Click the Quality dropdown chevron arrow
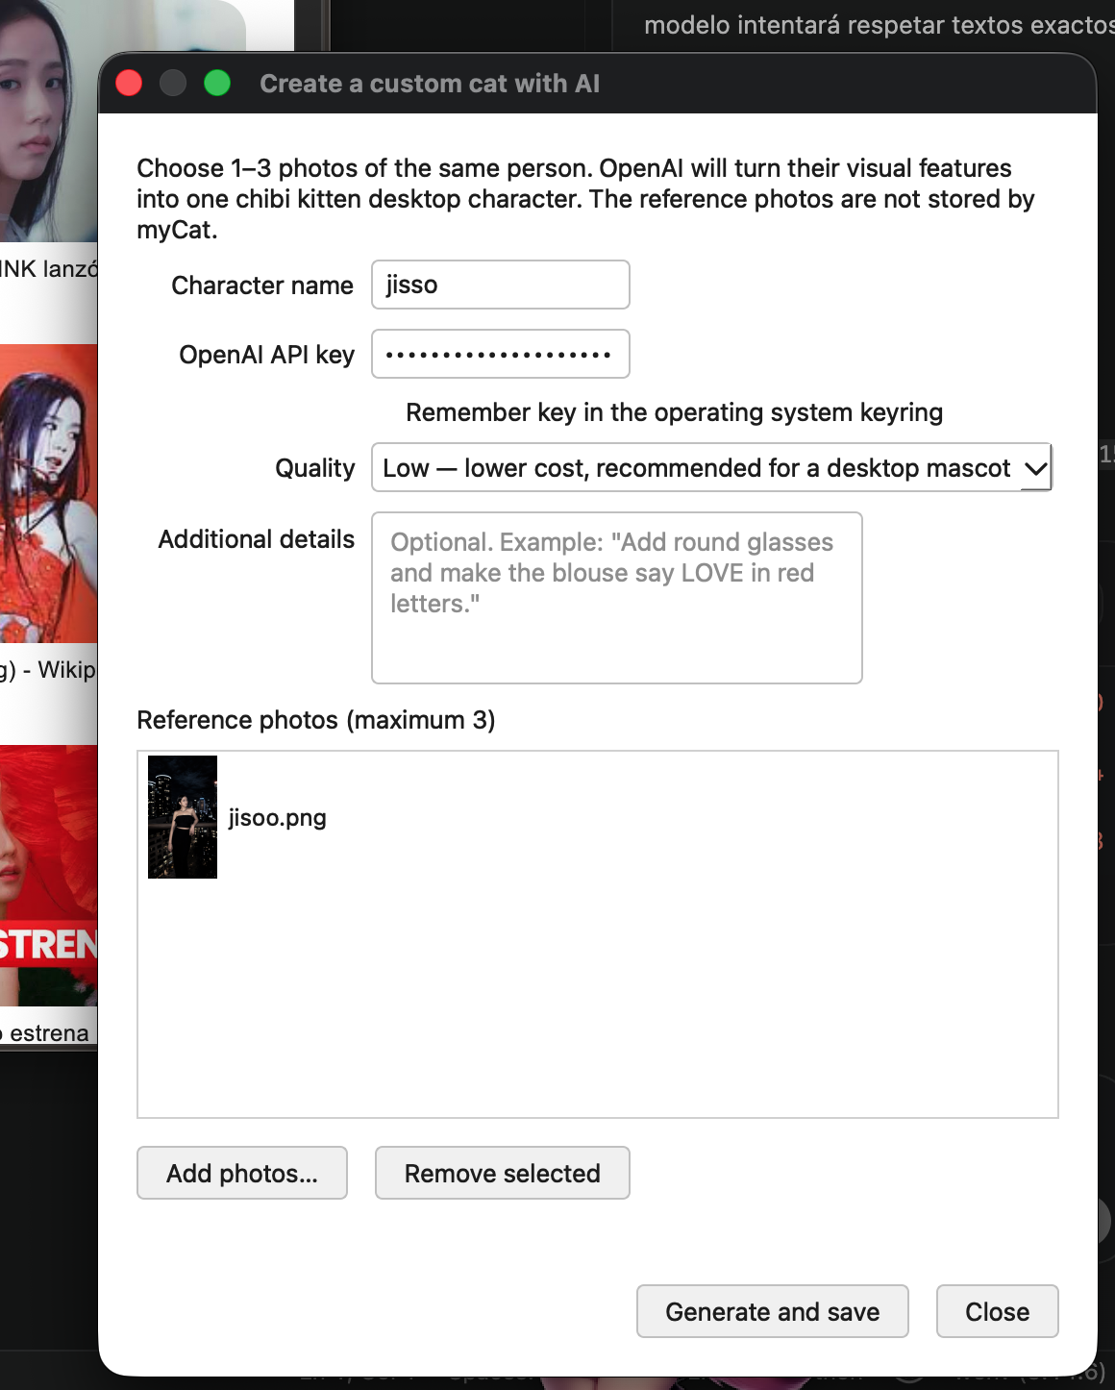 tap(1035, 469)
